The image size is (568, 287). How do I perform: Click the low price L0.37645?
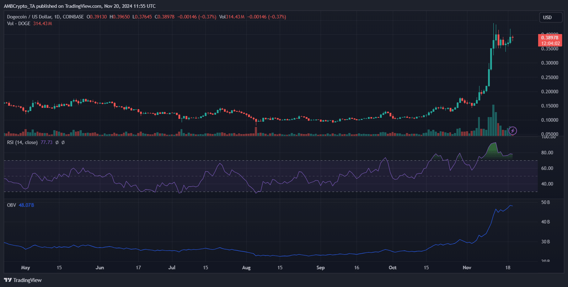coord(142,17)
